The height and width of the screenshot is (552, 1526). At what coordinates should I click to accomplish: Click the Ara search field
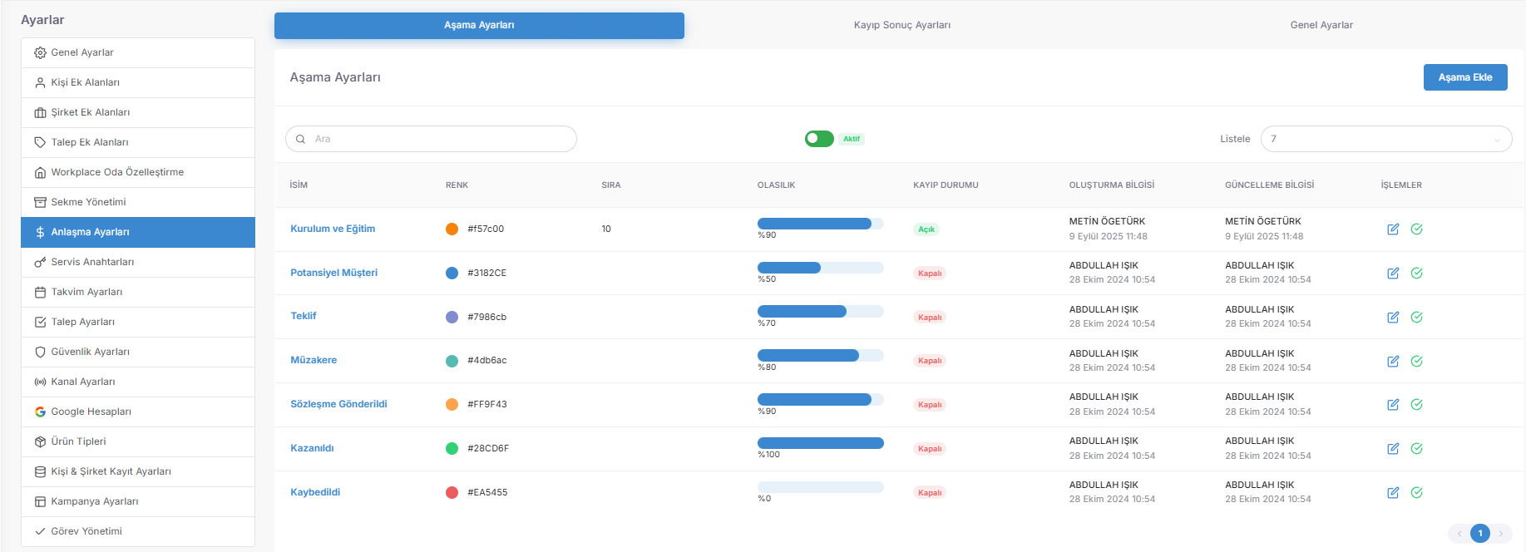(x=431, y=139)
